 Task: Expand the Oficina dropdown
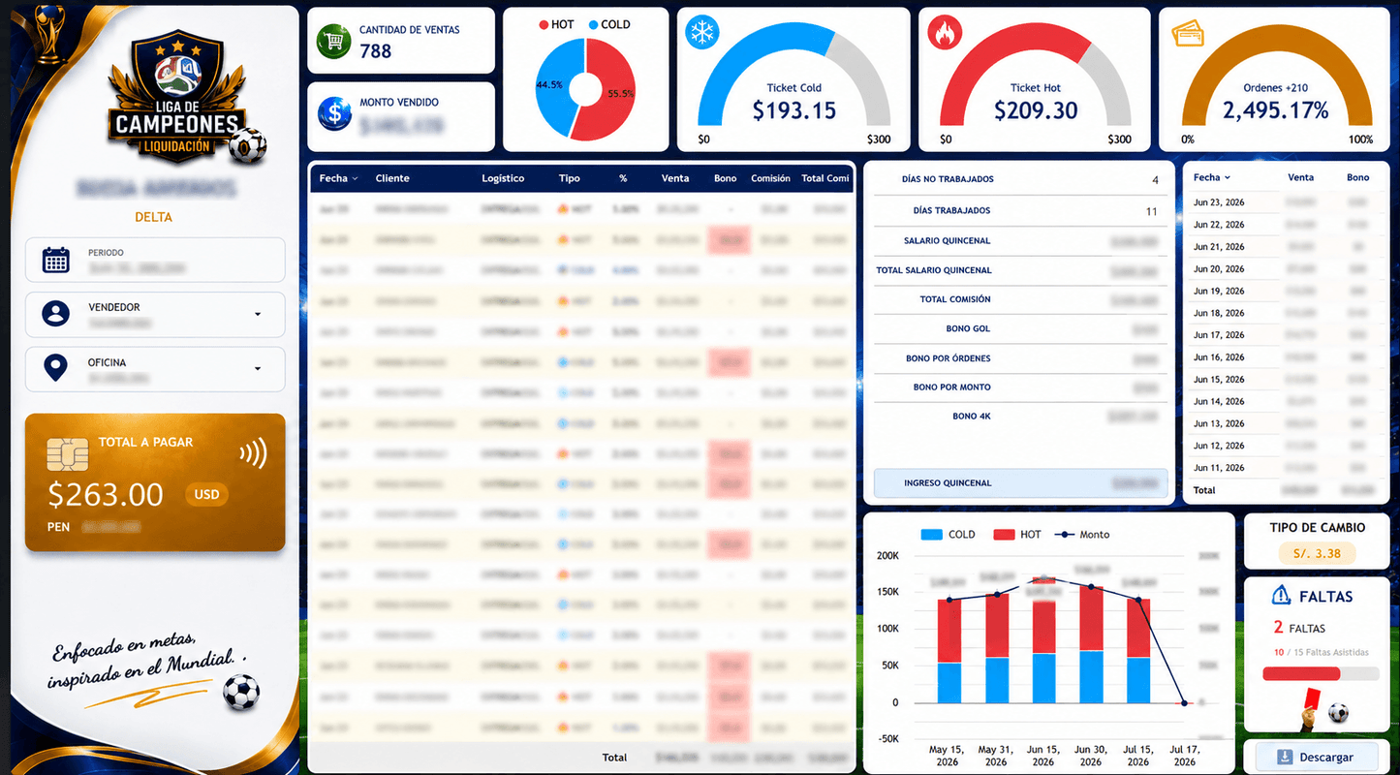pos(258,369)
